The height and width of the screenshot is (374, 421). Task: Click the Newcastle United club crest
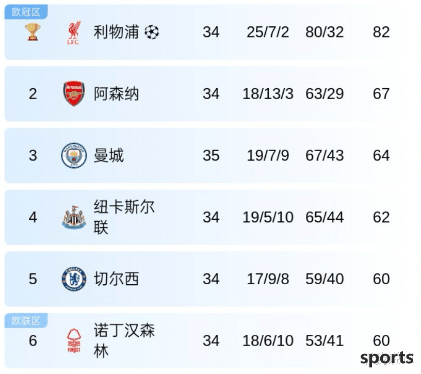pyautogui.click(x=74, y=217)
